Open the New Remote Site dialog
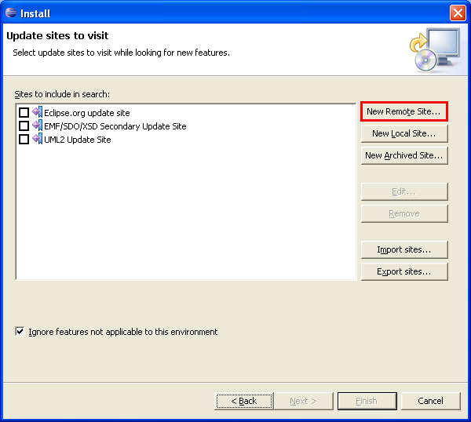The image size is (471, 422). tap(403, 112)
